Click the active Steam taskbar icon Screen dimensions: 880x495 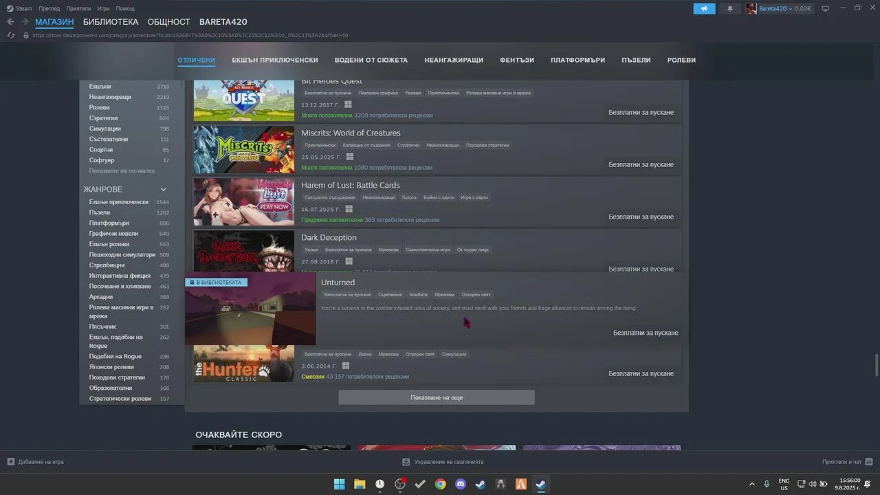click(541, 484)
